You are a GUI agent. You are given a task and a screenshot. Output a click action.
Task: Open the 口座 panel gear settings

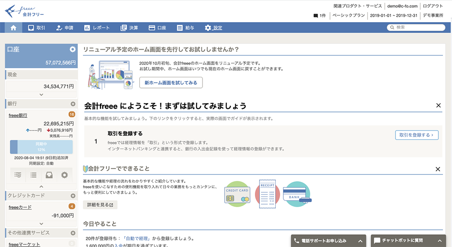[72, 49]
